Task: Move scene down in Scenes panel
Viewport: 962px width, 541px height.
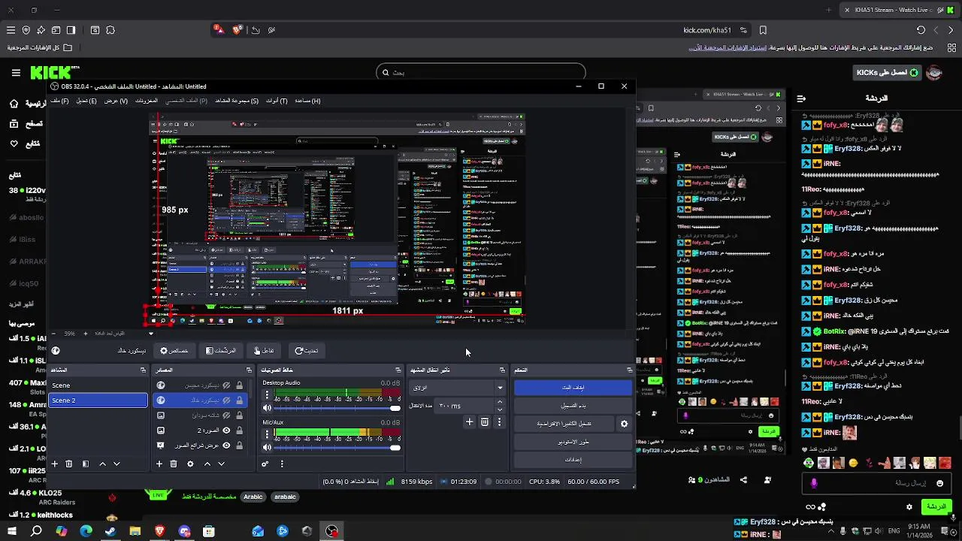Action: click(116, 464)
